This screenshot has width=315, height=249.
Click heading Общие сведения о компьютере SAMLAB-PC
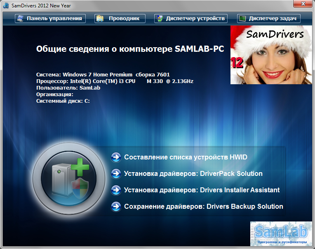pyautogui.click(x=130, y=49)
